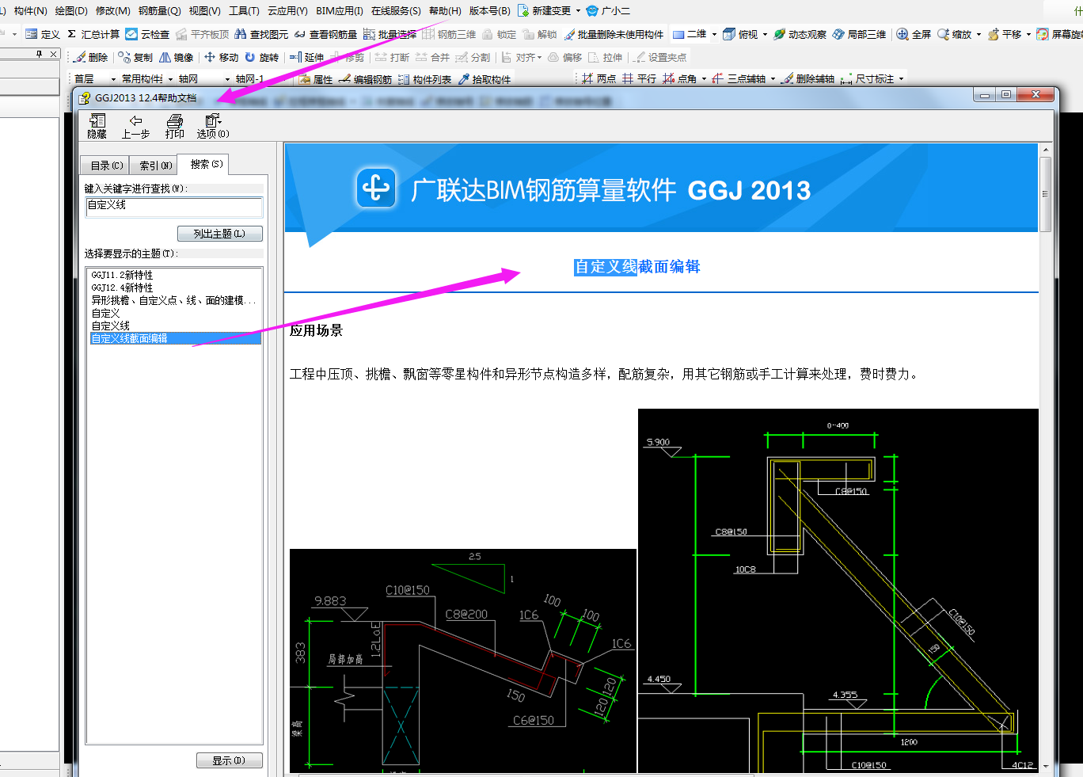Open 属性 (Properties) panel icon

(x=305, y=79)
